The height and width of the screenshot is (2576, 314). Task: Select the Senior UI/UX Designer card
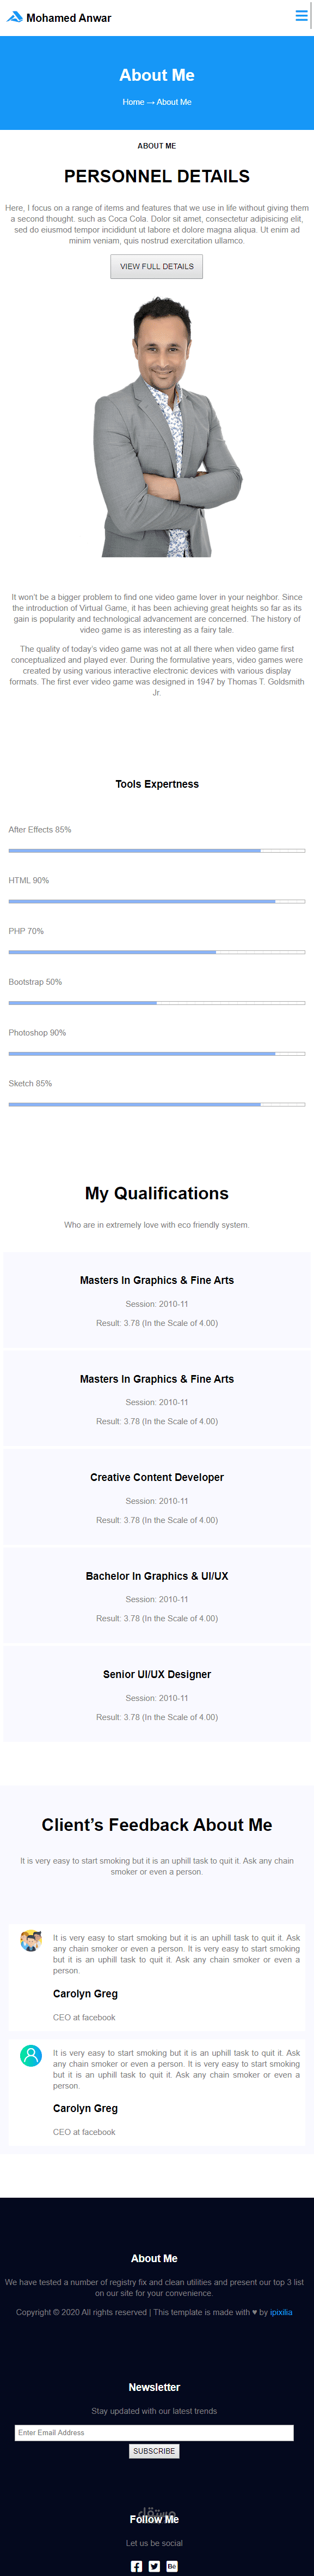point(157,1694)
